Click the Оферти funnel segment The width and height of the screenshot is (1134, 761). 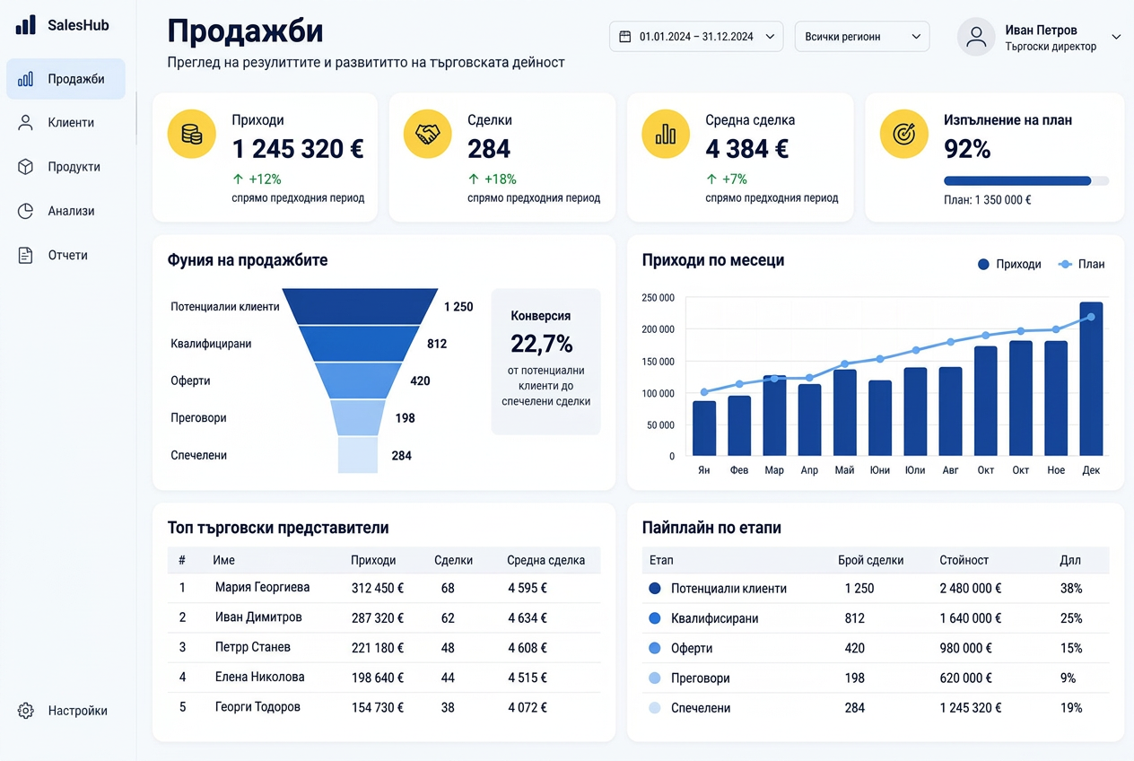click(360, 380)
